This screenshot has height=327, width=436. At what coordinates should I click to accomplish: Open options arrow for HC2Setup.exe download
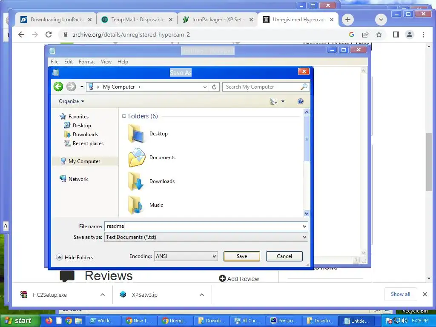pyautogui.click(x=103, y=295)
